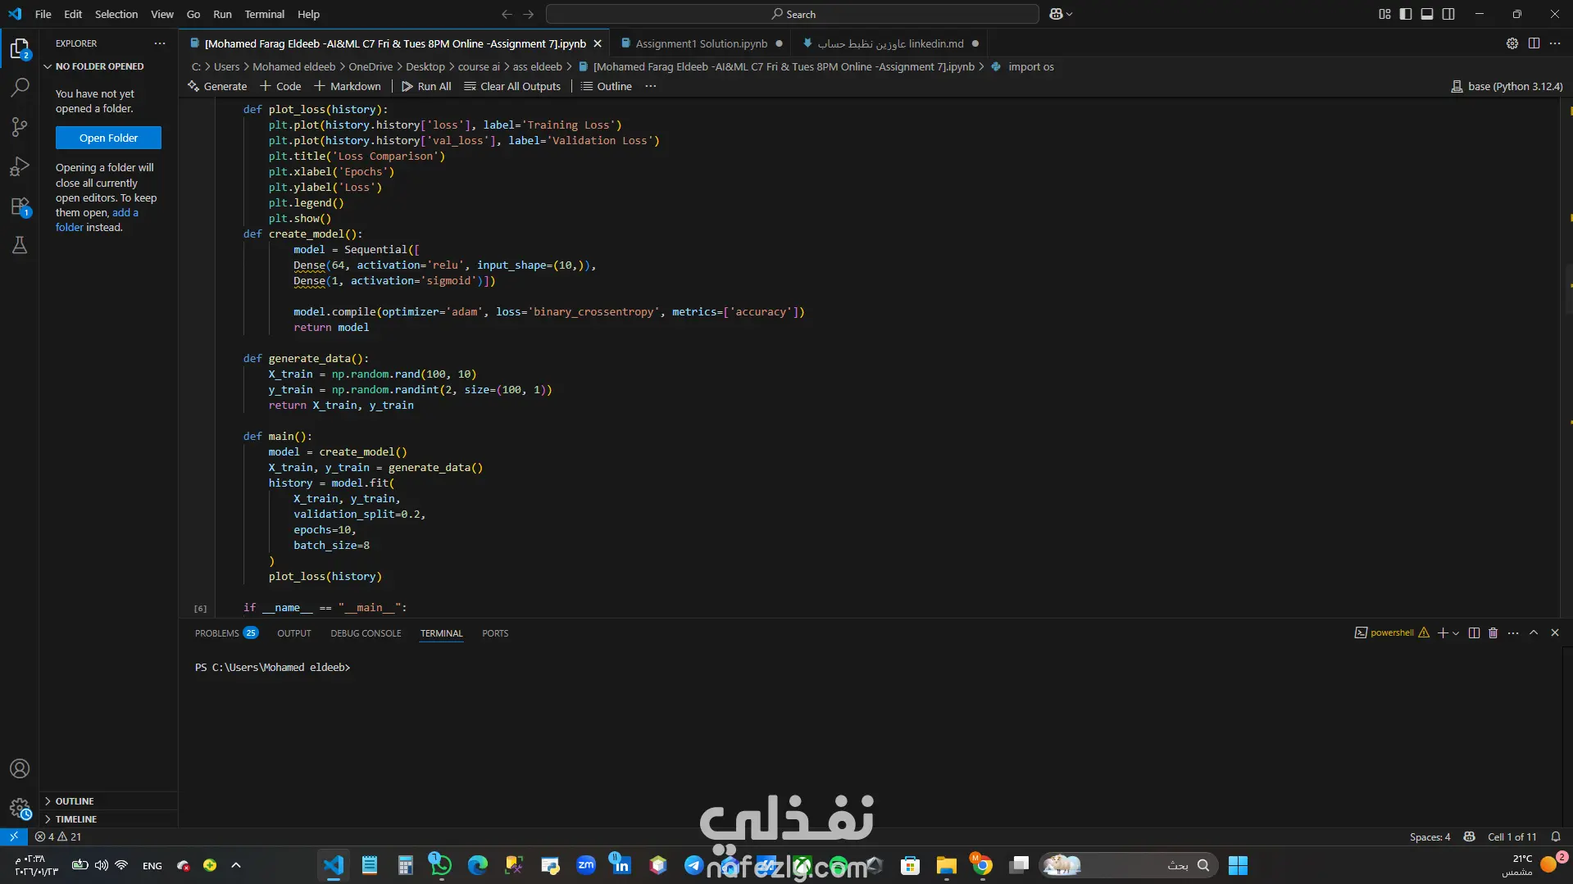Split the editor to the right

point(1534,43)
